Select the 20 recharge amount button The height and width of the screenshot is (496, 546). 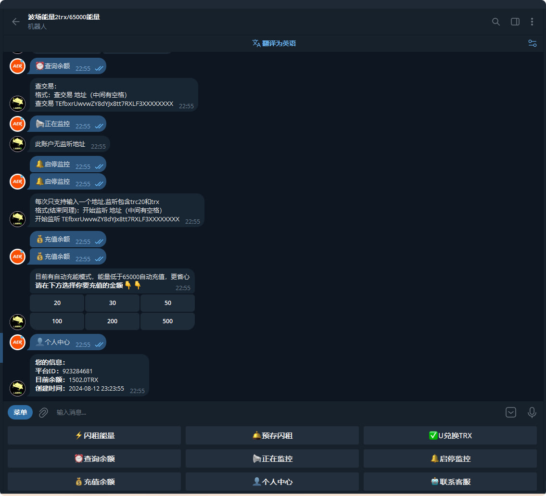57,303
